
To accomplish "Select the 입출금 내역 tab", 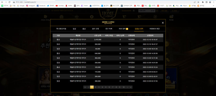I will click(x=139, y=29).
